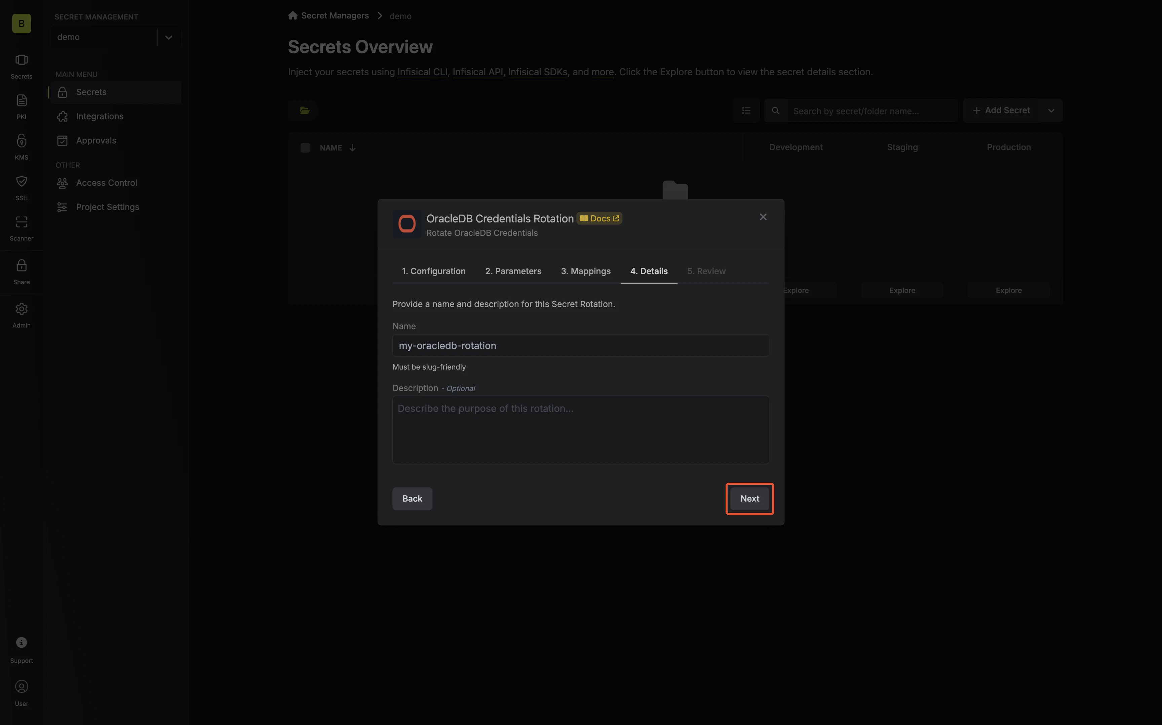Click the Staging column header
The height and width of the screenshot is (725, 1162).
[902, 148]
